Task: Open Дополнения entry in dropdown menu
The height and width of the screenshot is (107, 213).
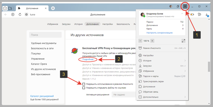Action: 162,87
